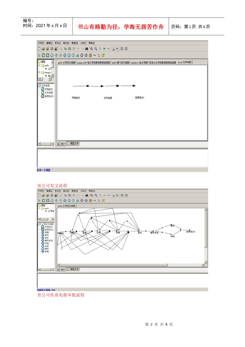The width and height of the screenshot is (245, 347).
Task: Open 格式(R) menu in 公司发文流程 window
Action: click(66, 191)
